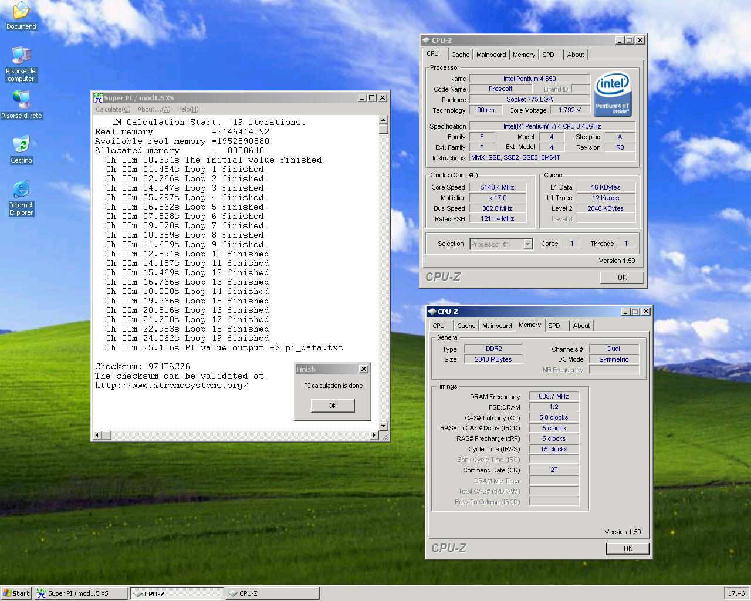Click the xtremesystems.org URL text in Super PI
The image size is (751, 601).
[x=171, y=385]
